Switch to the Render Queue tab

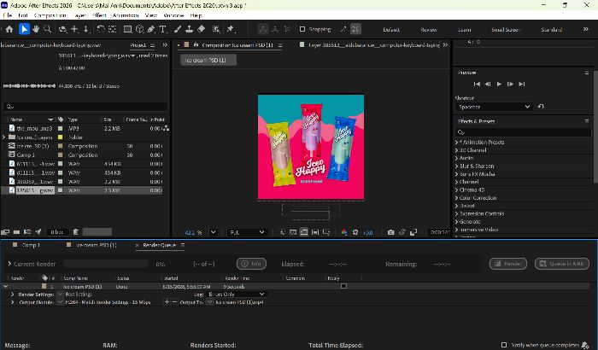(159, 245)
